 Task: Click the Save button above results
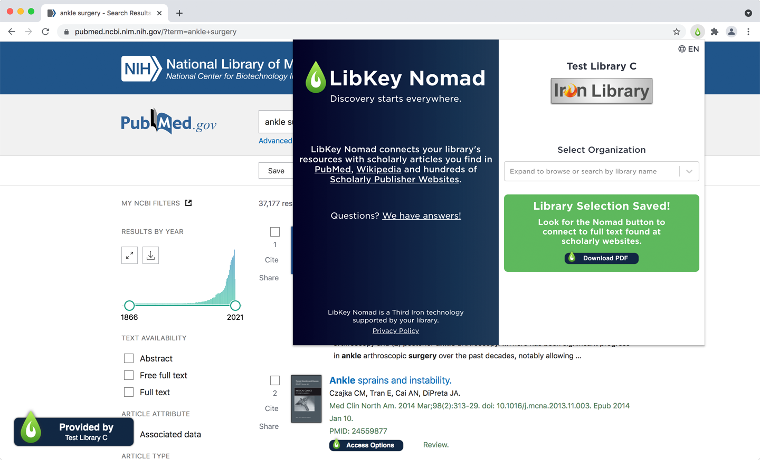[x=276, y=171]
